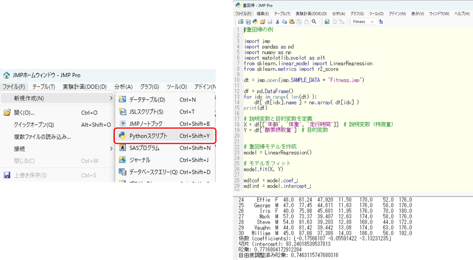Click the table icon right of Fitness dropdown
Screen dimensions: 473x260
(381, 22)
